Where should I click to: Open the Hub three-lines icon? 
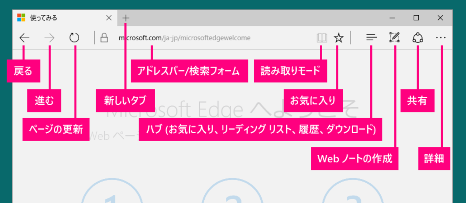click(x=372, y=38)
